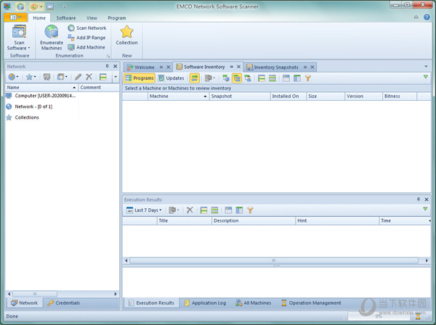Click filter funnel icon in inventory toolbar

point(308,78)
